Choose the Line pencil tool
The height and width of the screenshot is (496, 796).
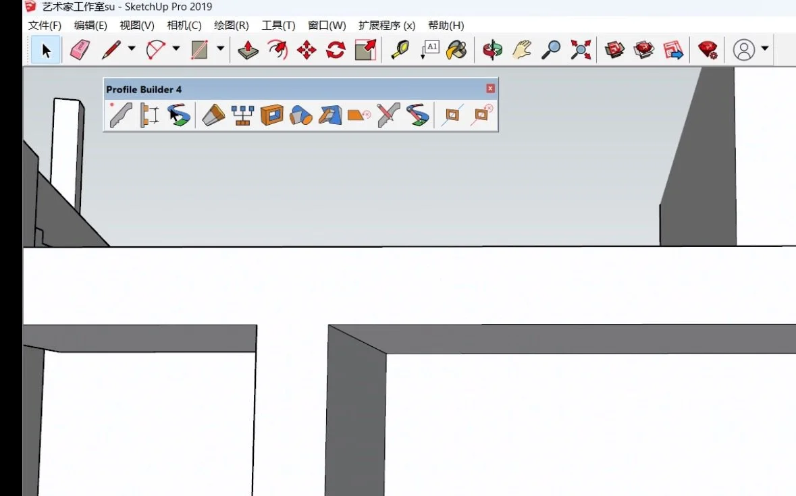click(111, 50)
